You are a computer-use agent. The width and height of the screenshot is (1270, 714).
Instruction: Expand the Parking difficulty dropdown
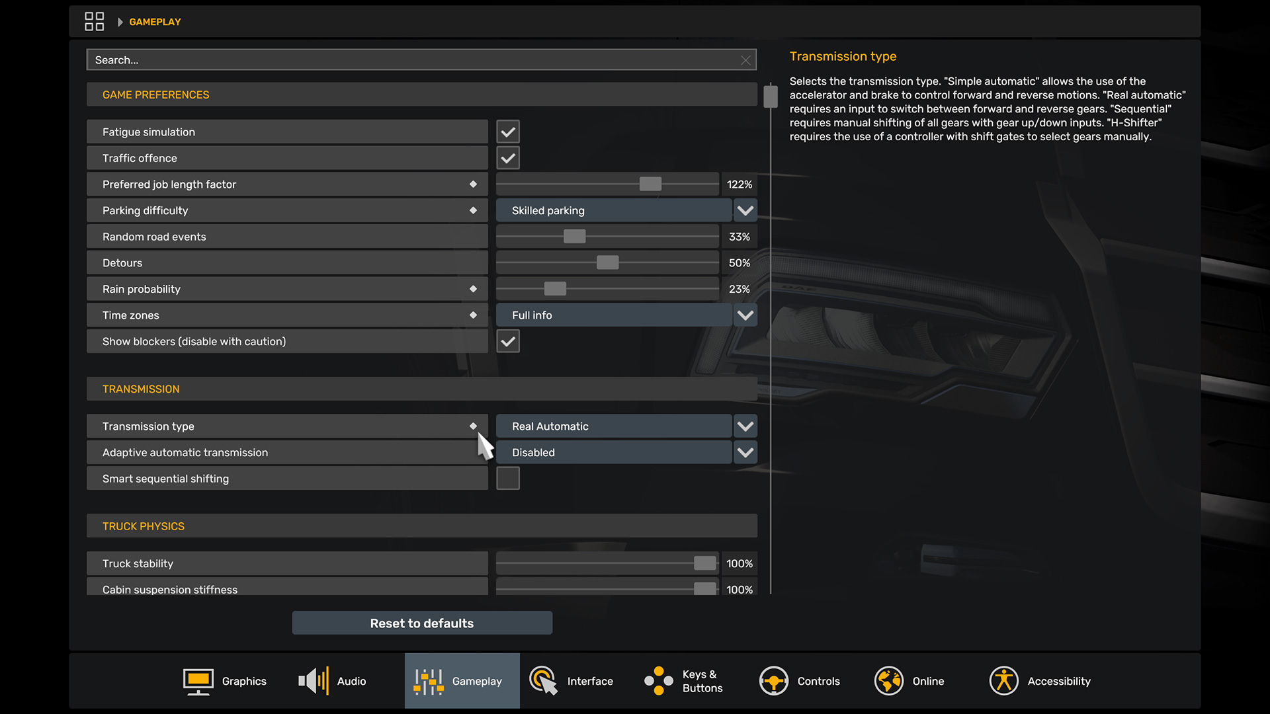click(745, 211)
